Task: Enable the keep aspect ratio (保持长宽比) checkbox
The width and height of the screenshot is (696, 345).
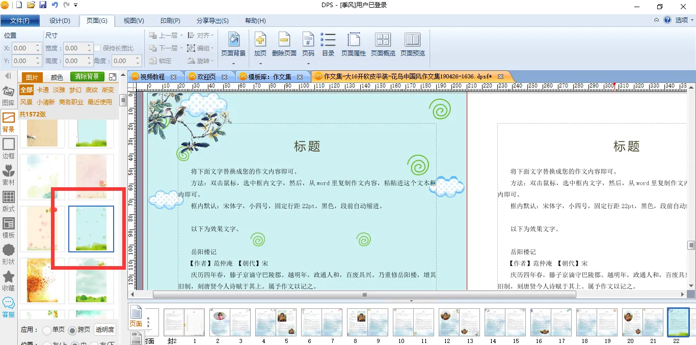Action: coord(97,48)
